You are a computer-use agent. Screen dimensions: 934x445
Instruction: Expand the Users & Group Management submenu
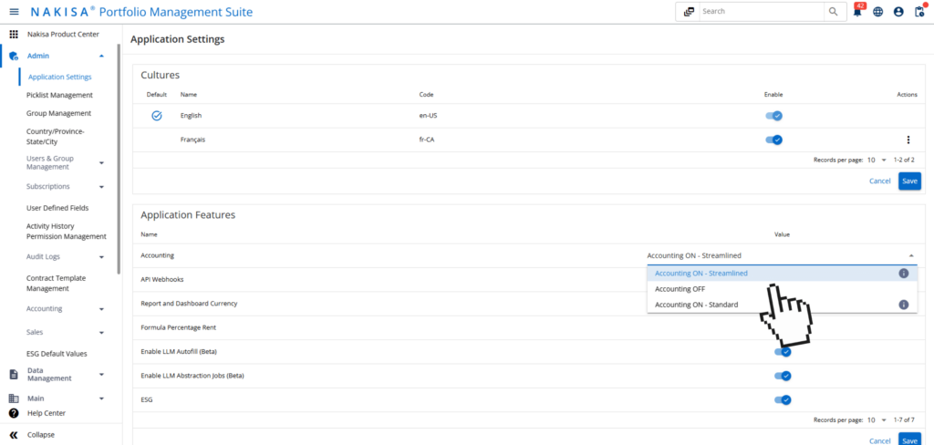101,163
